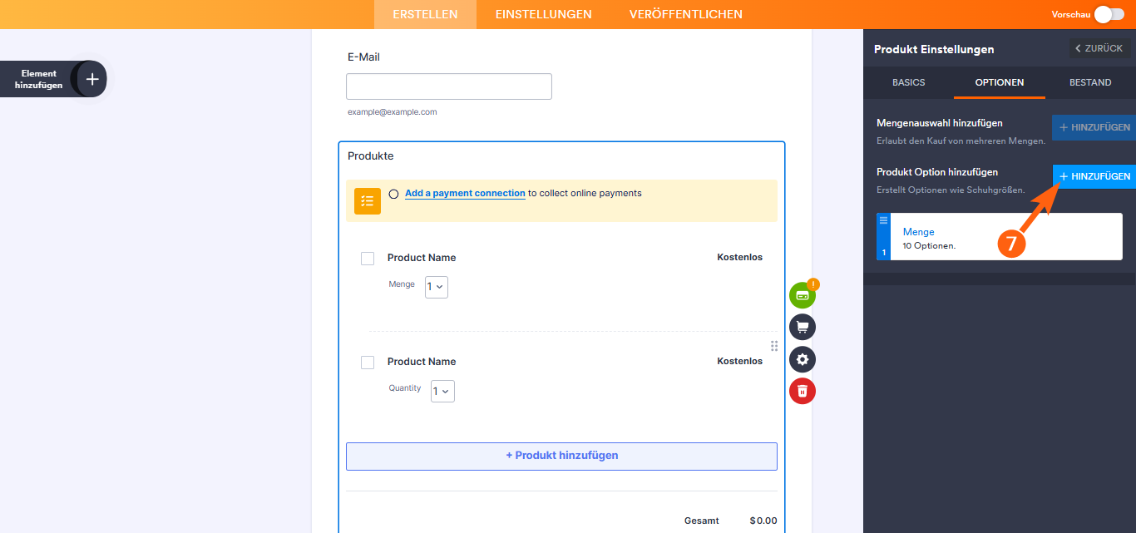Click the Element hinzufügen label
This screenshot has height=533, width=1136.
38,79
